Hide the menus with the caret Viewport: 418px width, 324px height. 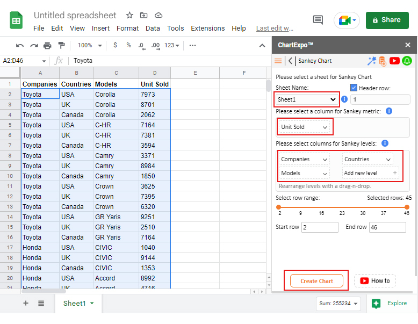[x=262, y=46]
